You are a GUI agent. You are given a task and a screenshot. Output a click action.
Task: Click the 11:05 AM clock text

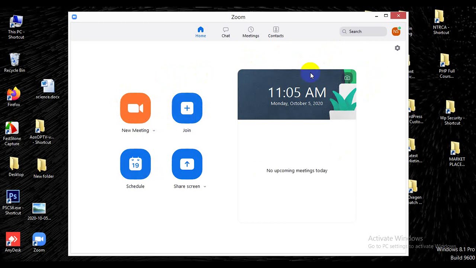click(297, 92)
